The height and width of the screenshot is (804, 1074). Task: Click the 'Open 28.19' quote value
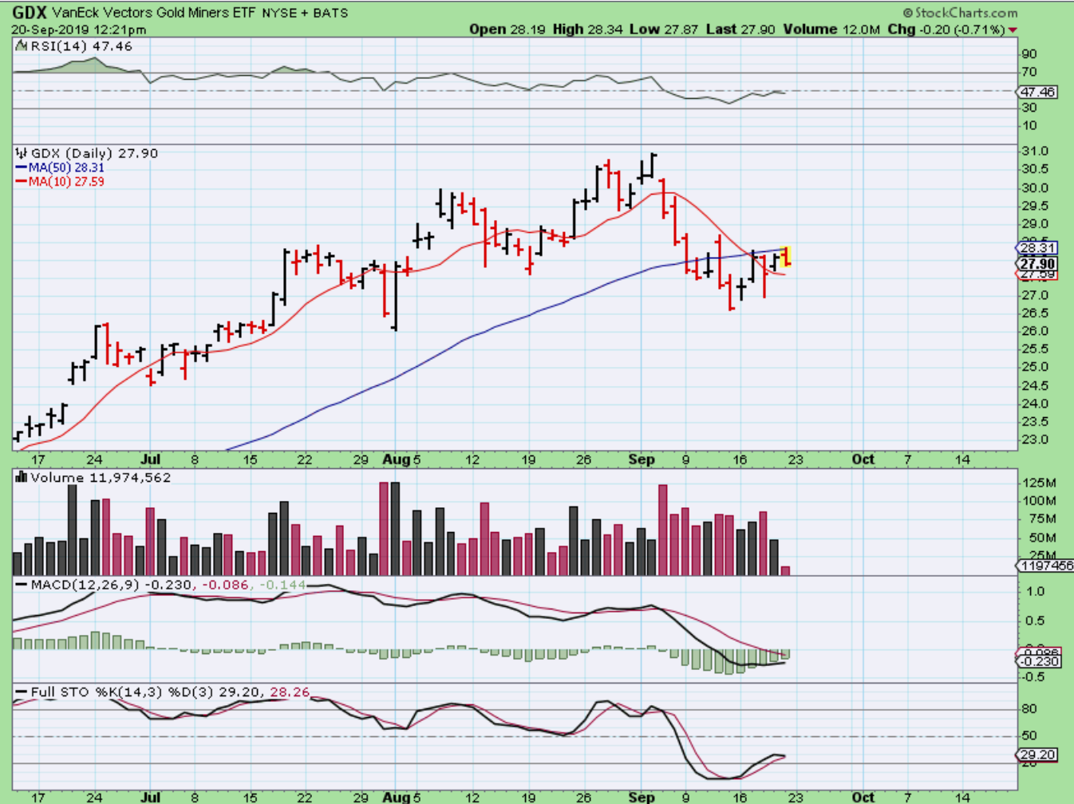tap(507, 30)
